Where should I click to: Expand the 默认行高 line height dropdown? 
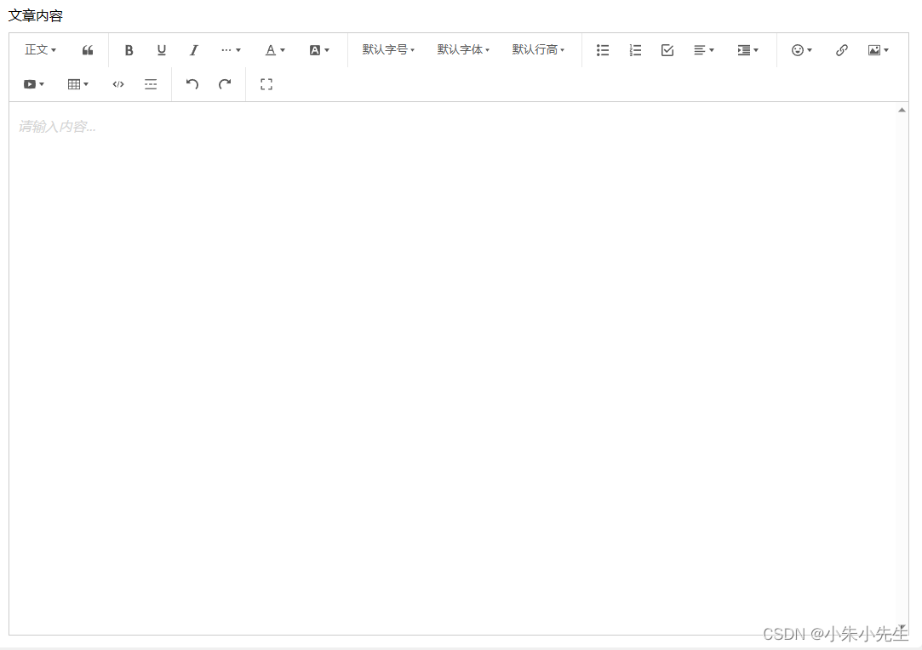click(538, 50)
